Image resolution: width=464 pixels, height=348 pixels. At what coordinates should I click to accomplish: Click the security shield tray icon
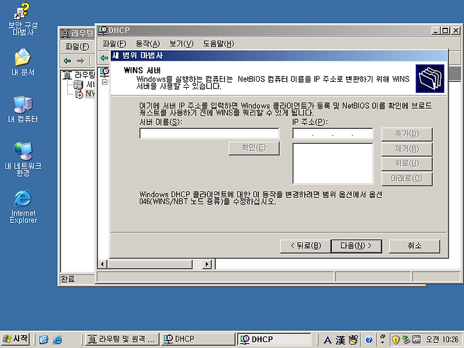click(396, 340)
